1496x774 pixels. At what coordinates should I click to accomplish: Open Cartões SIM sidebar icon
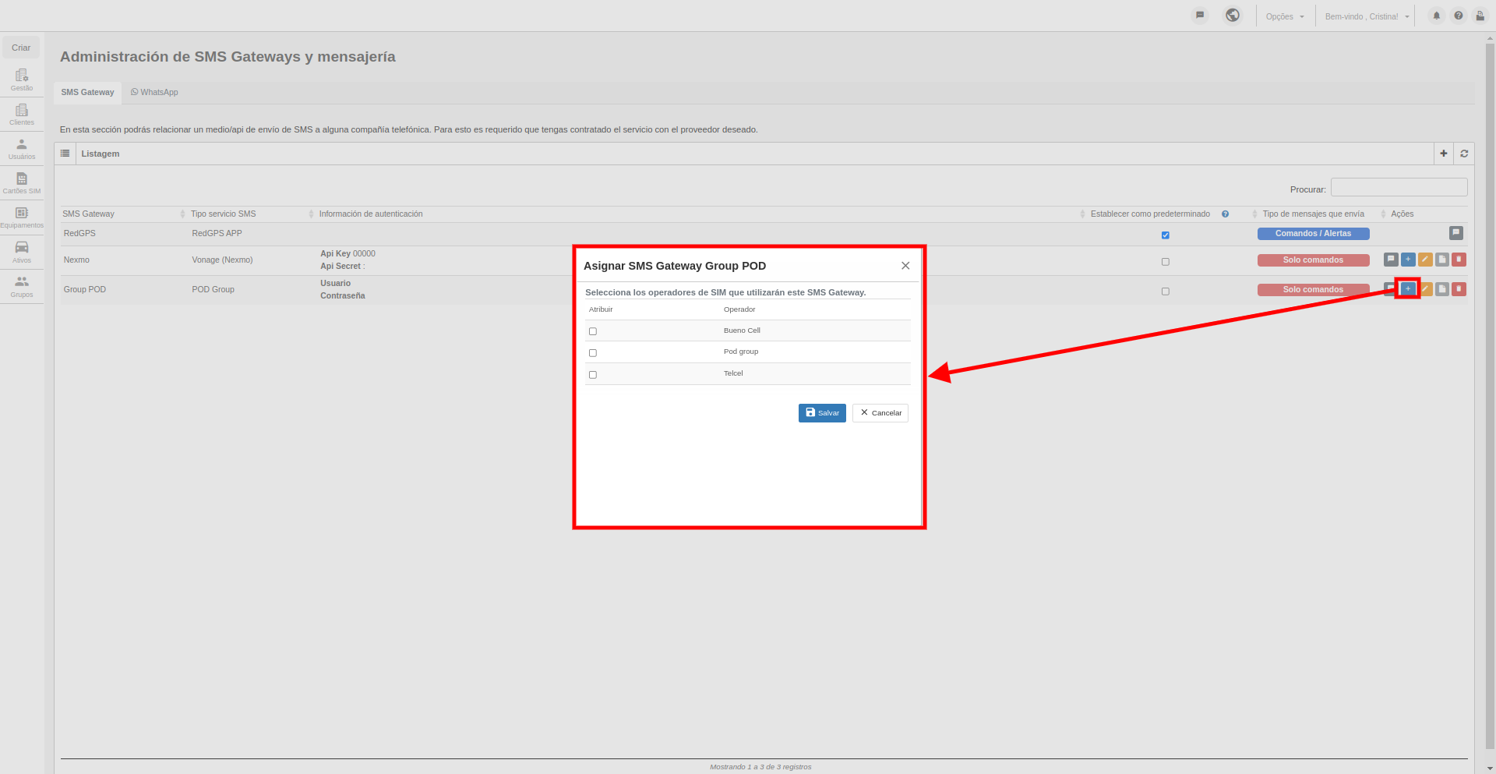pyautogui.click(x=22, y=182)
